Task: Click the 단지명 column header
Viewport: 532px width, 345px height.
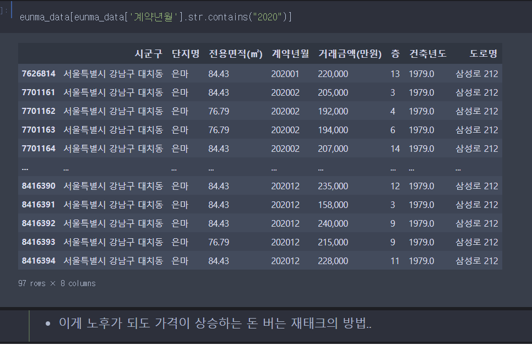Action: 186,53
